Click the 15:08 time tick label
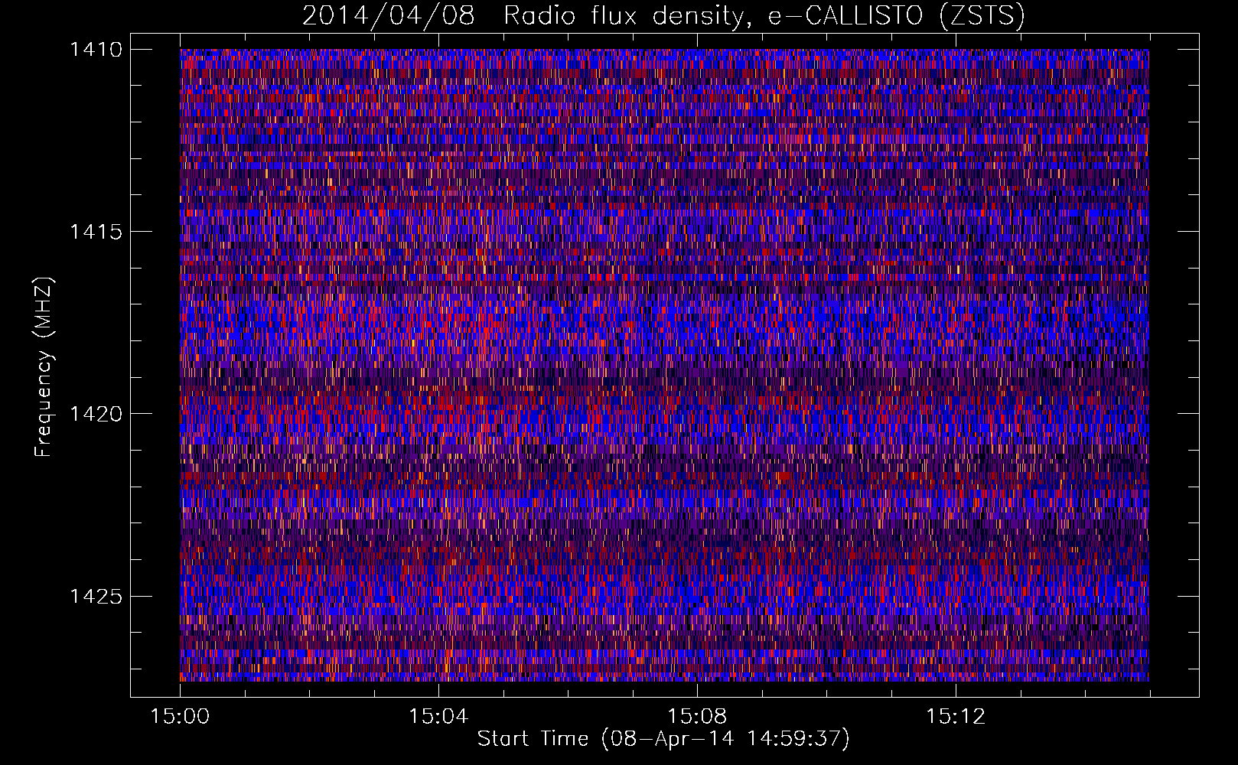This screenshot has height=765, width=1238. coord(697,716)
